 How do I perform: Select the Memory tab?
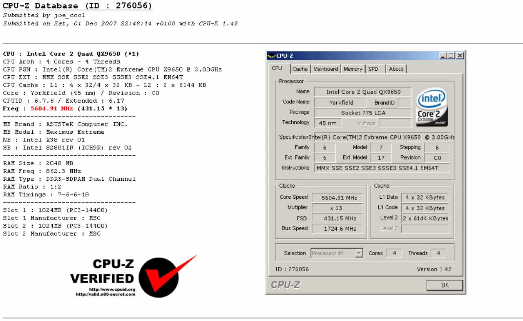353,69
